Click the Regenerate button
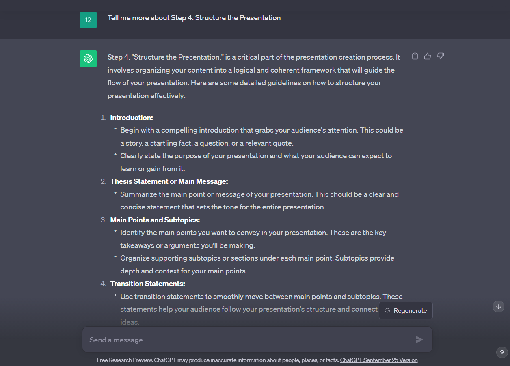 (x=406, y=310)
